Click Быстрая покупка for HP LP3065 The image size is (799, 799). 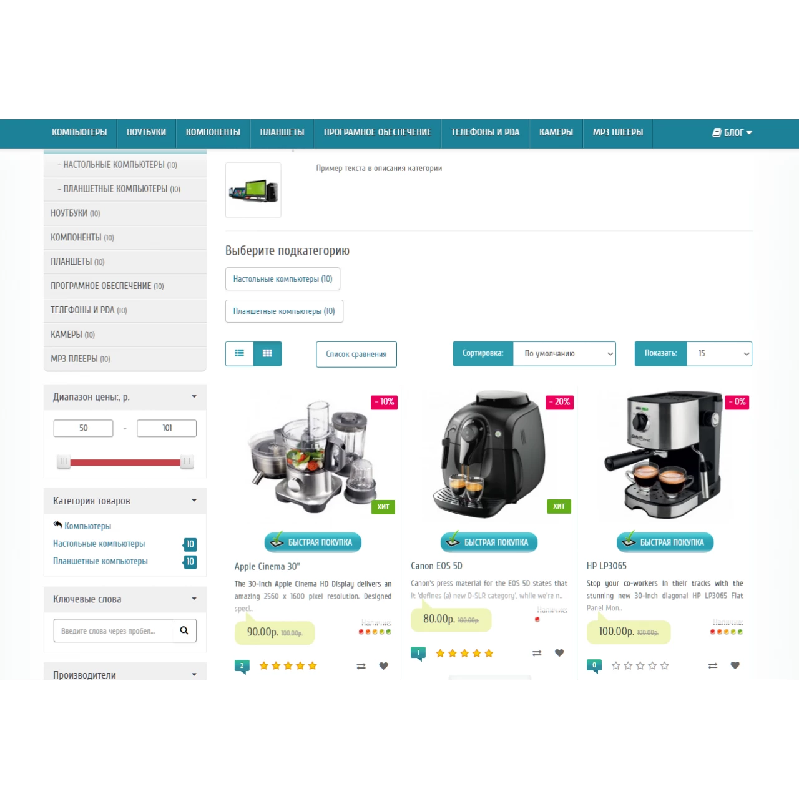pos(665,542)
